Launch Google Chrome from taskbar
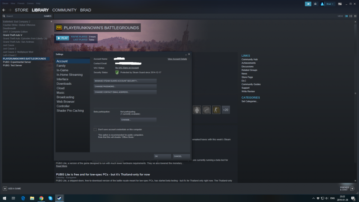Image resolution: width=359 pixels, height=202 pixels. pos(41,198)
